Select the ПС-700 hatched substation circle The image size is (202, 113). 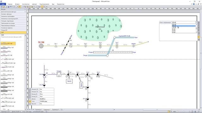(41, 46)
